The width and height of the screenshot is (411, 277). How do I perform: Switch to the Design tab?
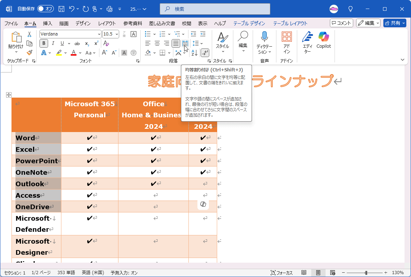click(x=83, y=23)
